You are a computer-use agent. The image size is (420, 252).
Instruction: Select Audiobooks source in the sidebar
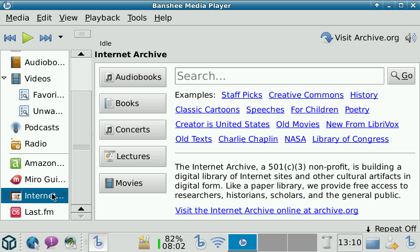35,62
